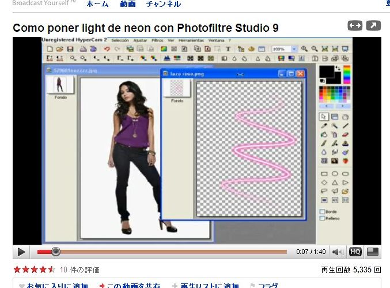Widen the player with the double-arrow button
The image size is (390, 288).
click(x=355, y=25)
